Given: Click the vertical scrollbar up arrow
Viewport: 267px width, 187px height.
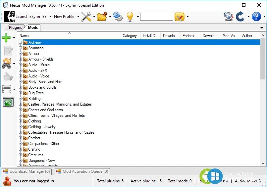Looking at the screenshot, I should click(263, 35).
